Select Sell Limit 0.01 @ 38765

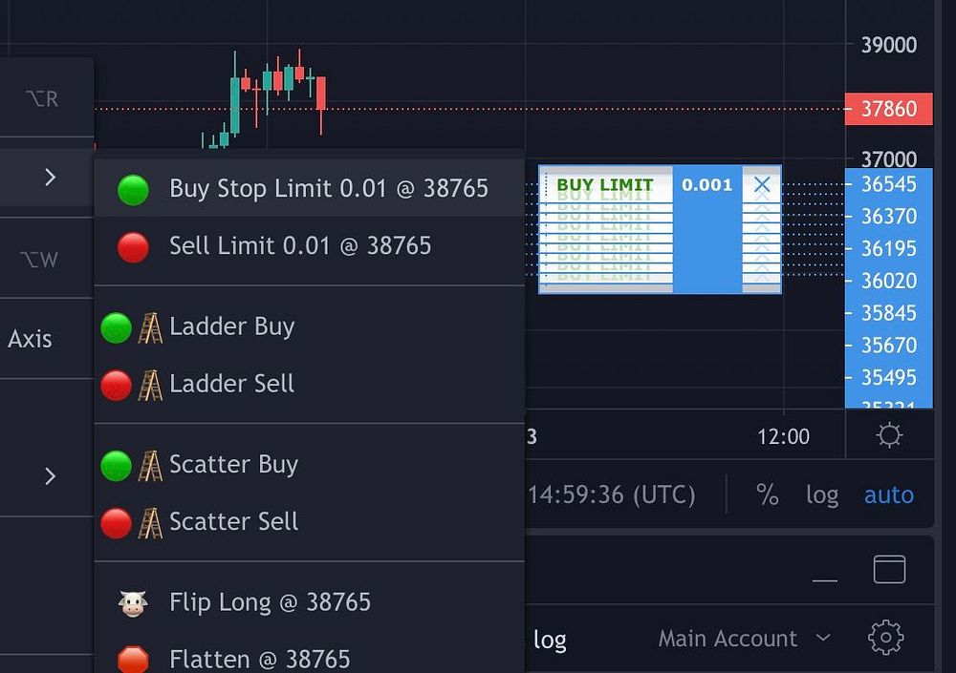click(x=299, y=245)
